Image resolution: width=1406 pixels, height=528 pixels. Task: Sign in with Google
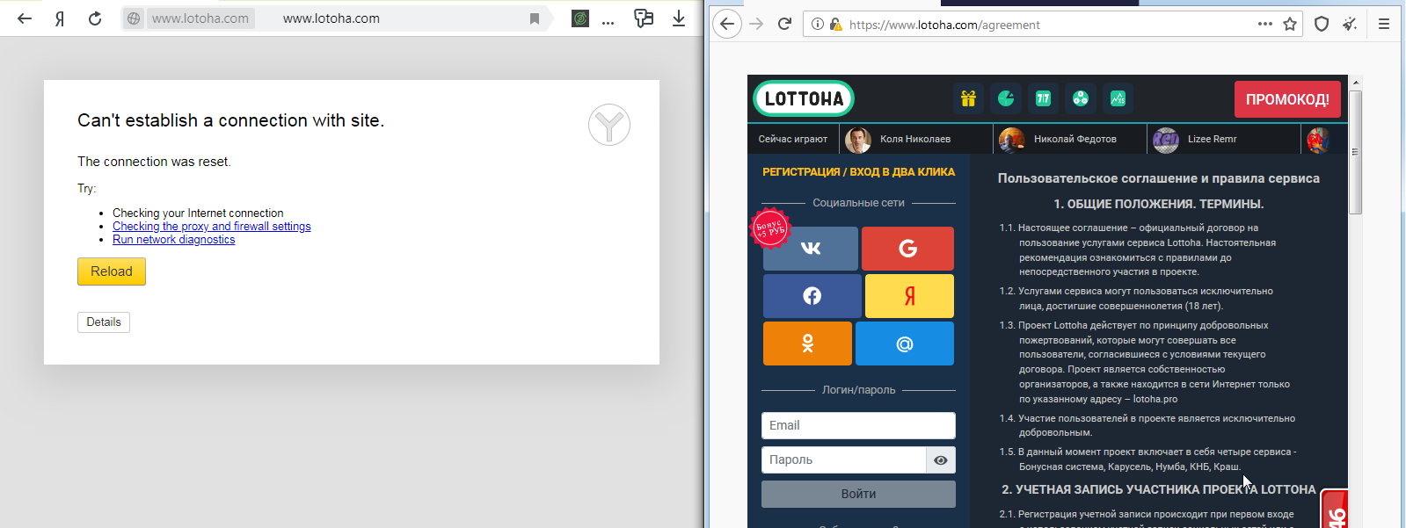(x=907, y=249)
